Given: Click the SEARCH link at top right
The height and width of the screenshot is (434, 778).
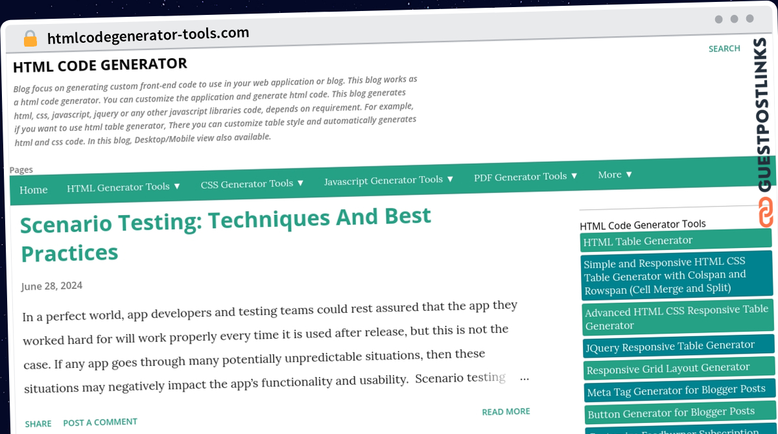Looking at the screenshot, I should [724, 49].
